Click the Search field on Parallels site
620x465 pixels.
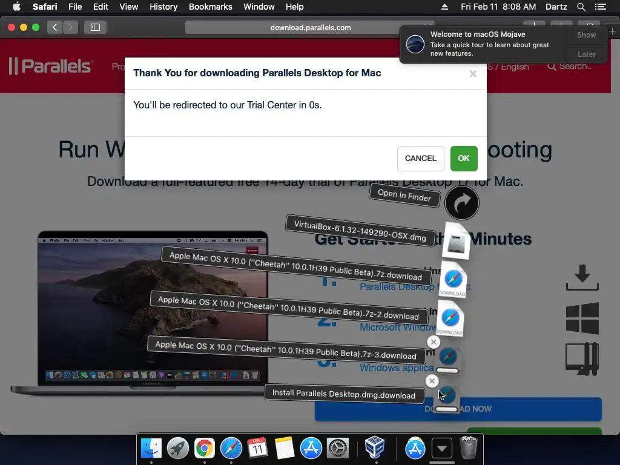[570, 67]
